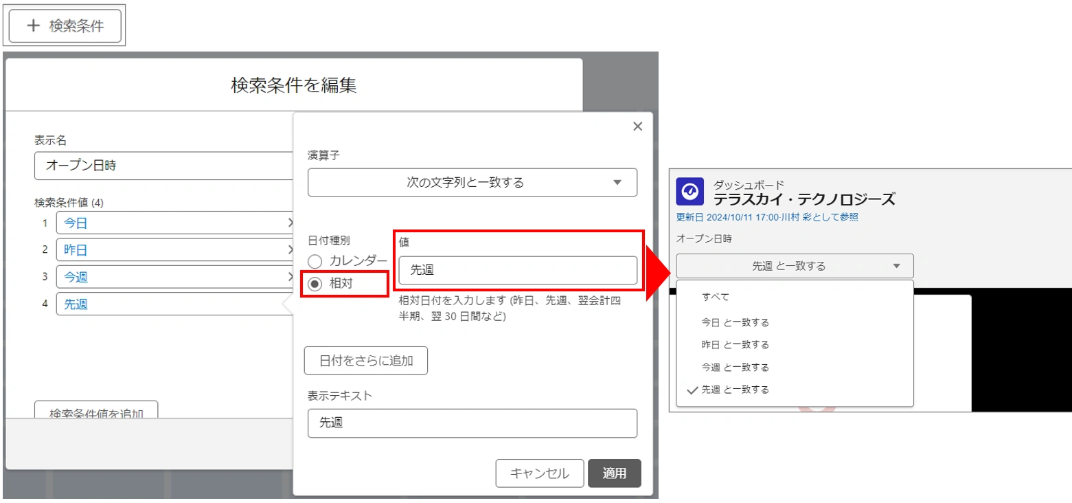The height and width of the screenshot is (503, 1072).
Task: Click the キャンセル button
Action: [x=540, y=473]
